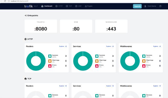Click the browser reload icon

pos(5,1)
